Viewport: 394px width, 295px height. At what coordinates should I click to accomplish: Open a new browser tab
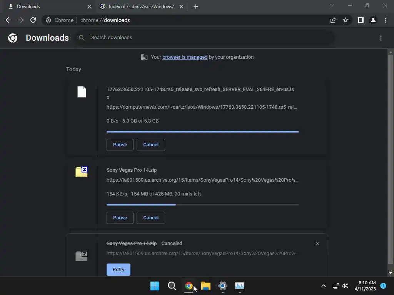point(196,7)
